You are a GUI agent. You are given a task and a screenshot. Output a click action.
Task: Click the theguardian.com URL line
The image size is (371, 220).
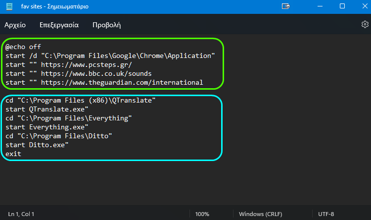[x=104, y=82]
